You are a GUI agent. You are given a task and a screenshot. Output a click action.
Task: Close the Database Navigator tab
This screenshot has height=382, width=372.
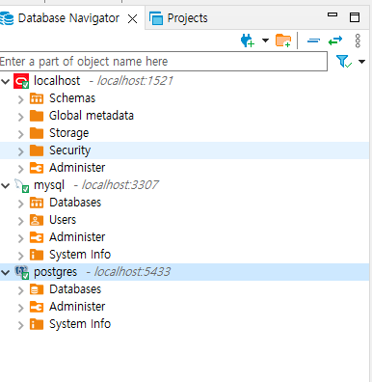tap(132, 19)
